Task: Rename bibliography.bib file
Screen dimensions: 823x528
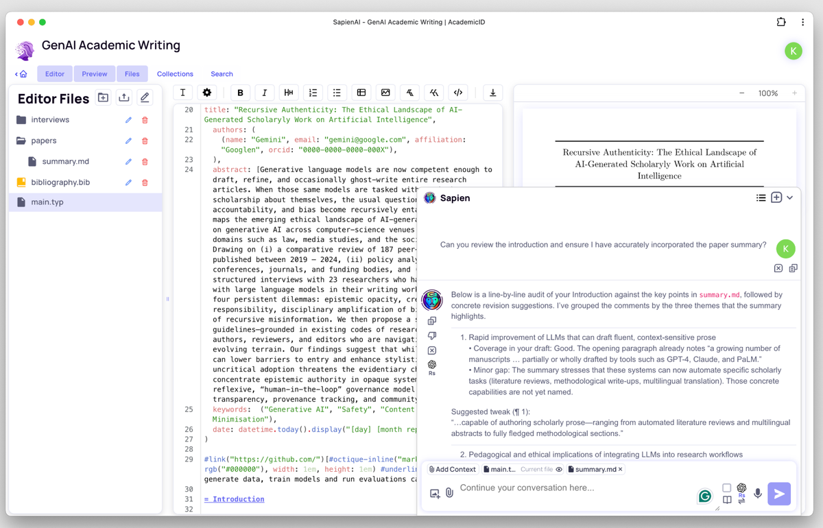Action: 128,182
